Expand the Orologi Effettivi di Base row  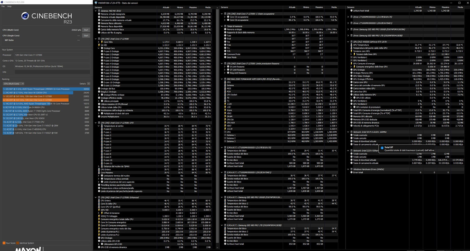(99, 95)
